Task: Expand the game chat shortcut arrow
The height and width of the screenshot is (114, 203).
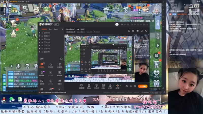Action: (x=11, y=66)
